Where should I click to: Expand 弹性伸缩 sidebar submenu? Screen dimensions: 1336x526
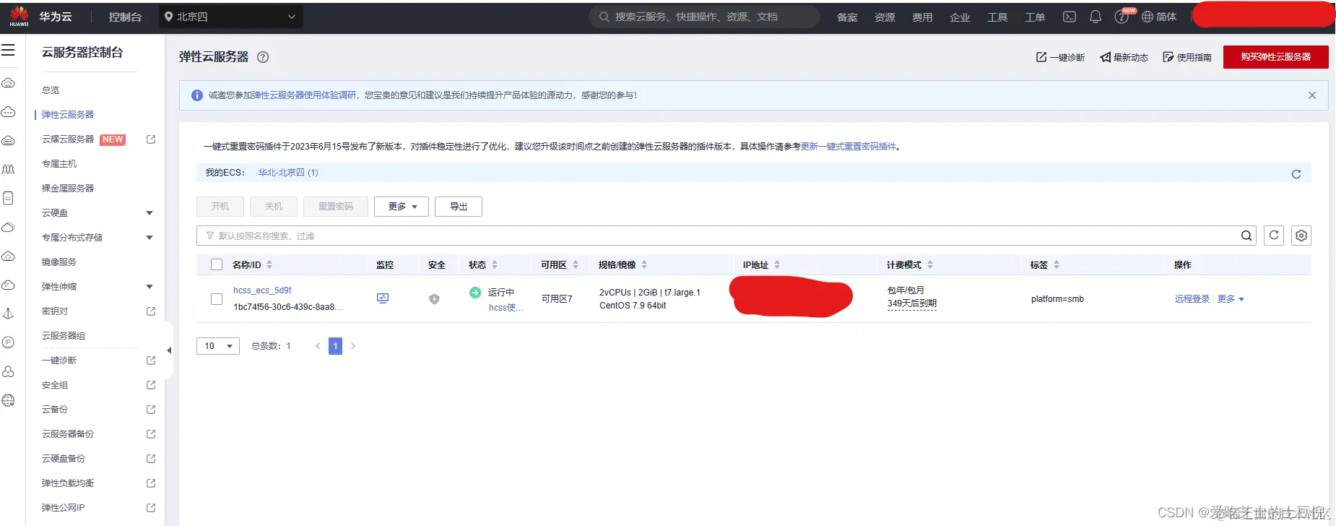(149, 287)
